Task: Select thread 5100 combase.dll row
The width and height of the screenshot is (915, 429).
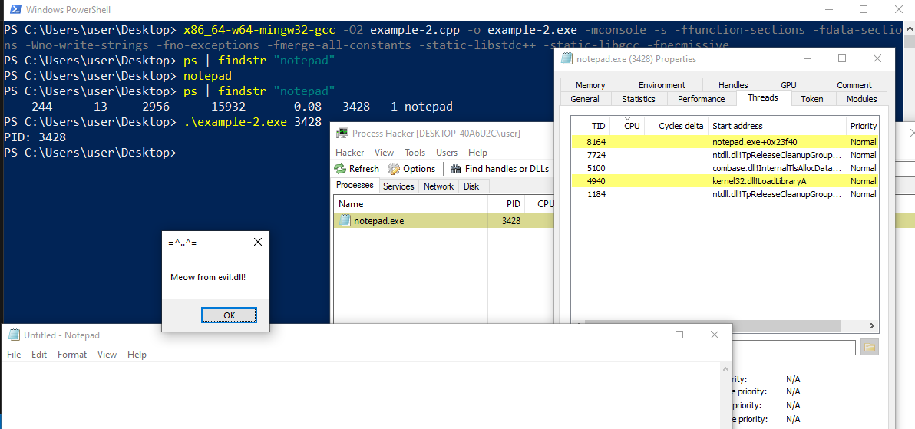Action: pyautogui.click(x=724, y=168)
